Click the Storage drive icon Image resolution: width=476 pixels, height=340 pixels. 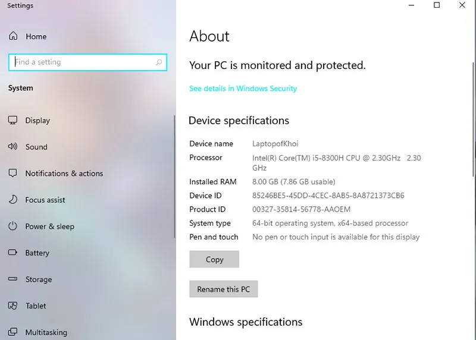[x=13, y=279]
